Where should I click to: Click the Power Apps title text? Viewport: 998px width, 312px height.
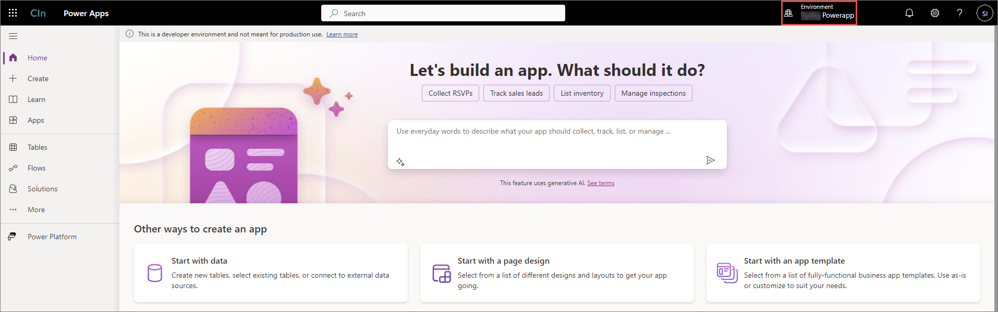tap(86, 14)
